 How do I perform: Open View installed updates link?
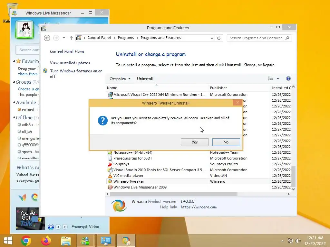pyautogui.click(x=70, y=63)
